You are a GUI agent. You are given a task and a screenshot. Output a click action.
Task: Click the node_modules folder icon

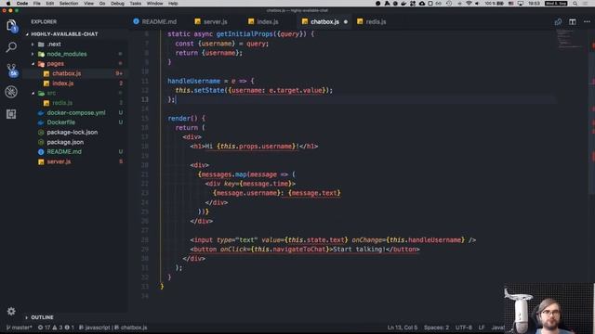[41, 54]
